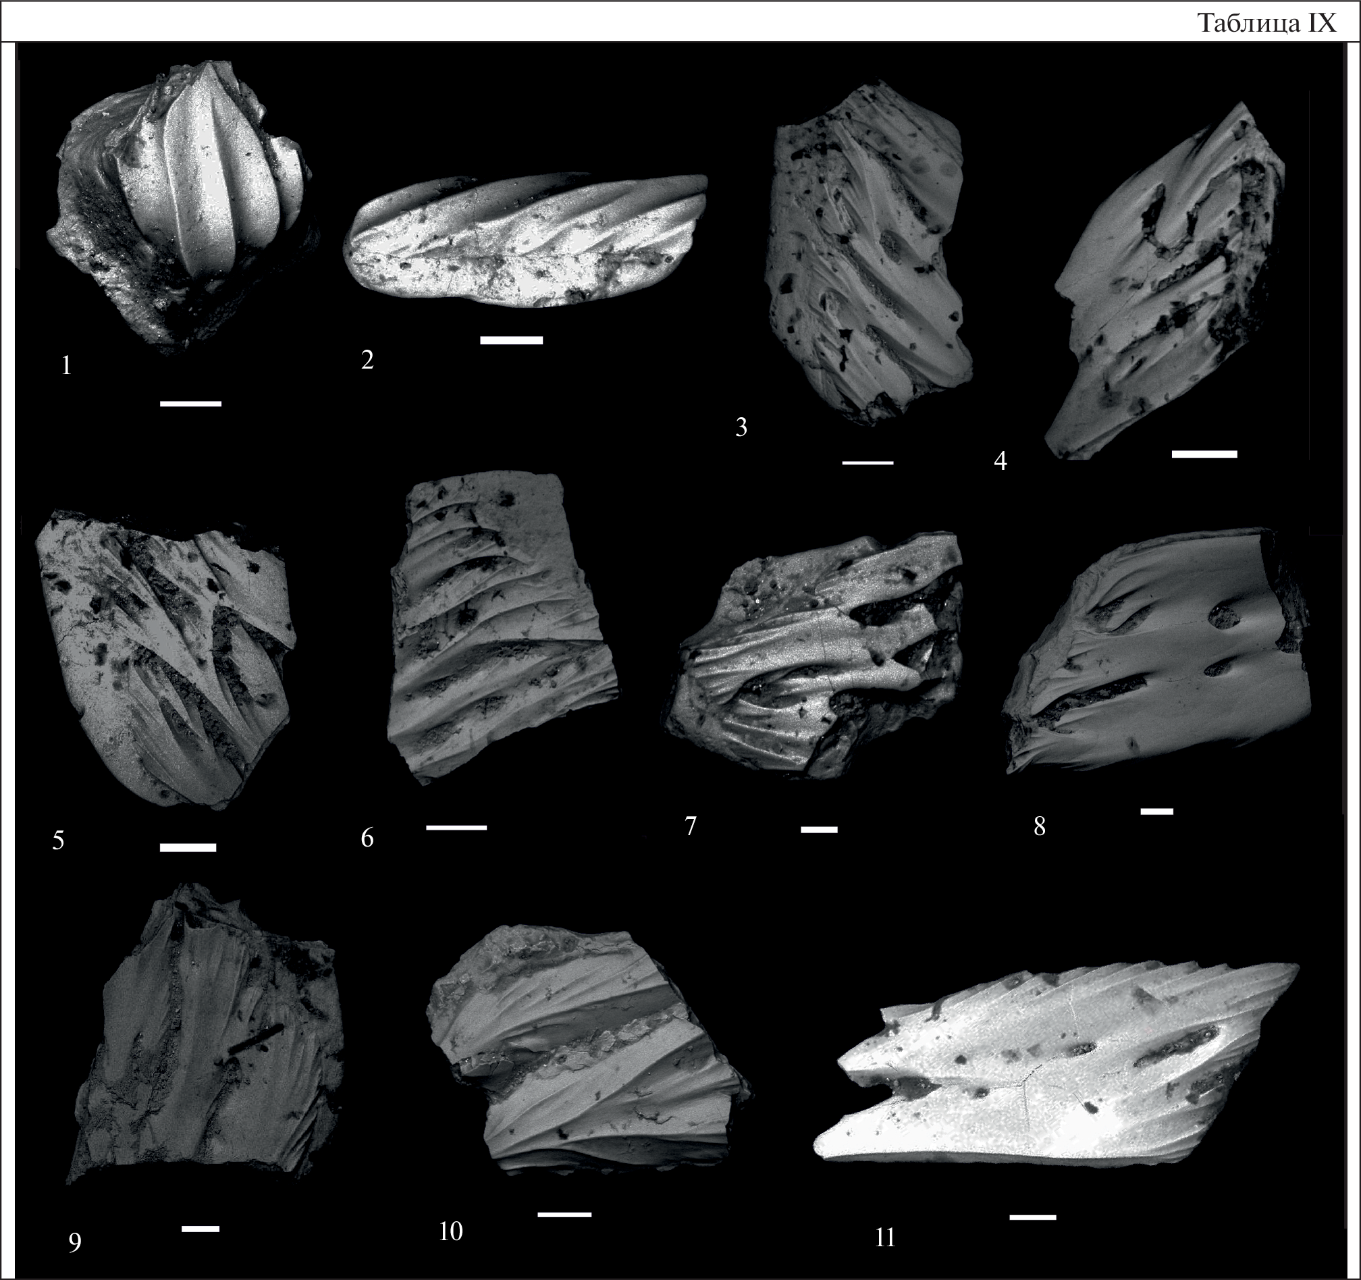Click the figure number label 10
Viewport: 1361px width, 1280px height.
[x=450, y=1231]
